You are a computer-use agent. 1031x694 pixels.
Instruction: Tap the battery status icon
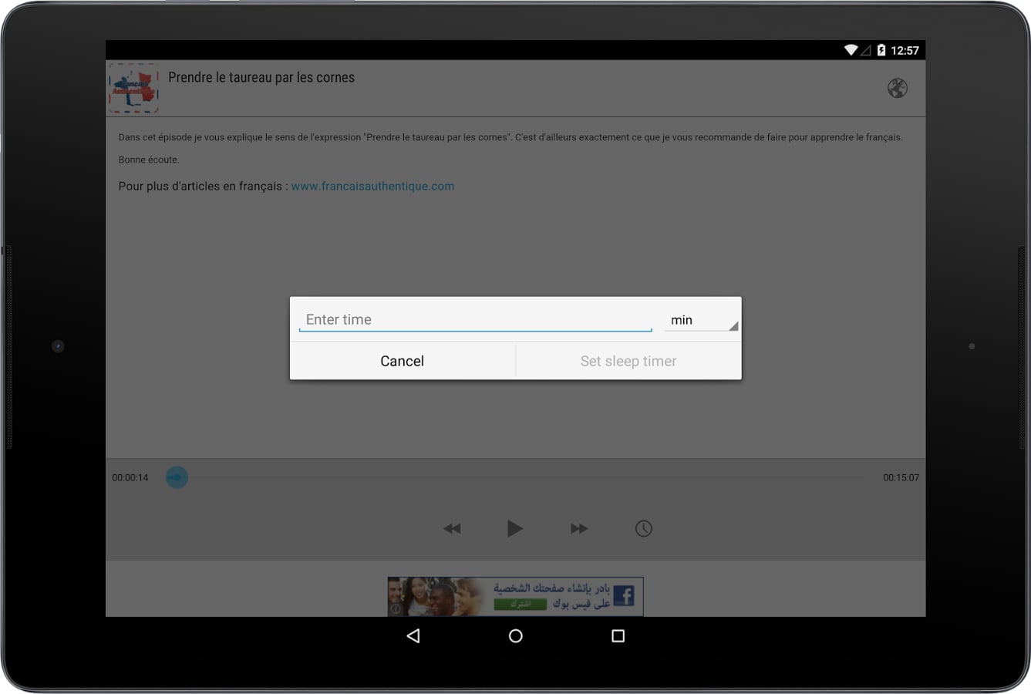tap(881, 50)
